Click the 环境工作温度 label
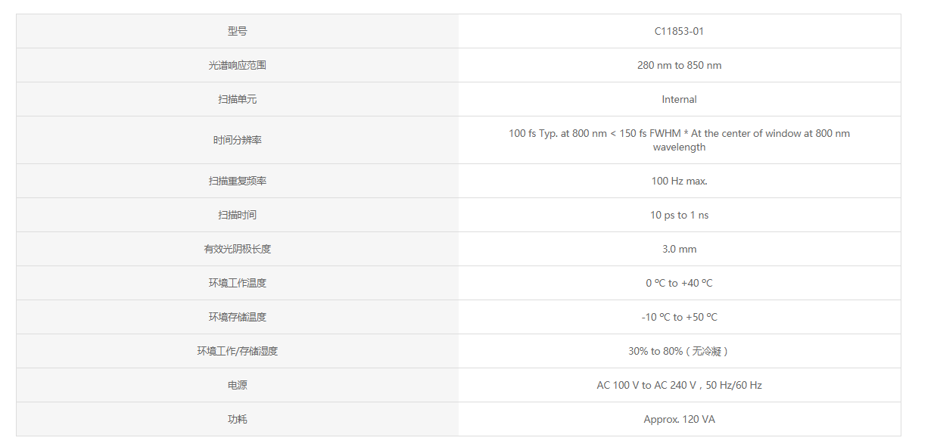This screenshot has height=447, width=937. 237,283
